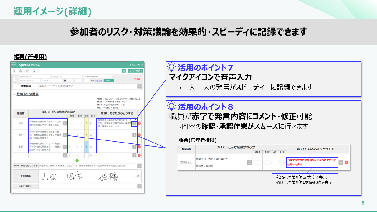Viewport: 377px width, 212px height.
Task: Click red X in 空伊豆さん row
Action: tap(347, 162)
